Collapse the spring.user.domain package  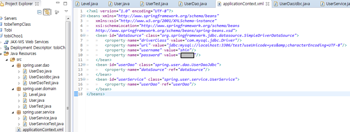click(x=13, y=89)
